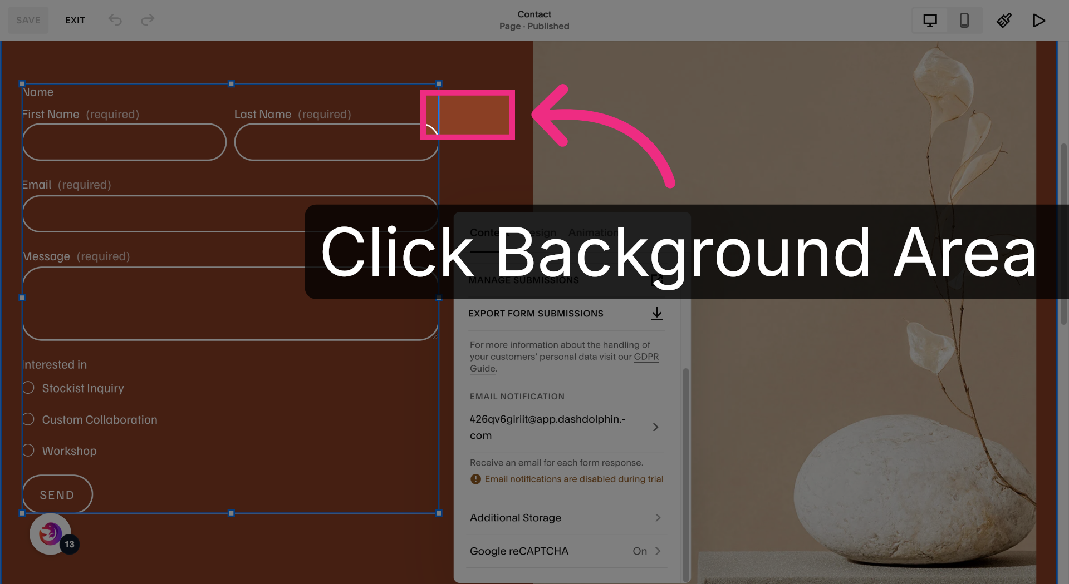1069x584 pixels.
Task: Click 'Receive an email for each form response.'
Action: pos(556,463)
